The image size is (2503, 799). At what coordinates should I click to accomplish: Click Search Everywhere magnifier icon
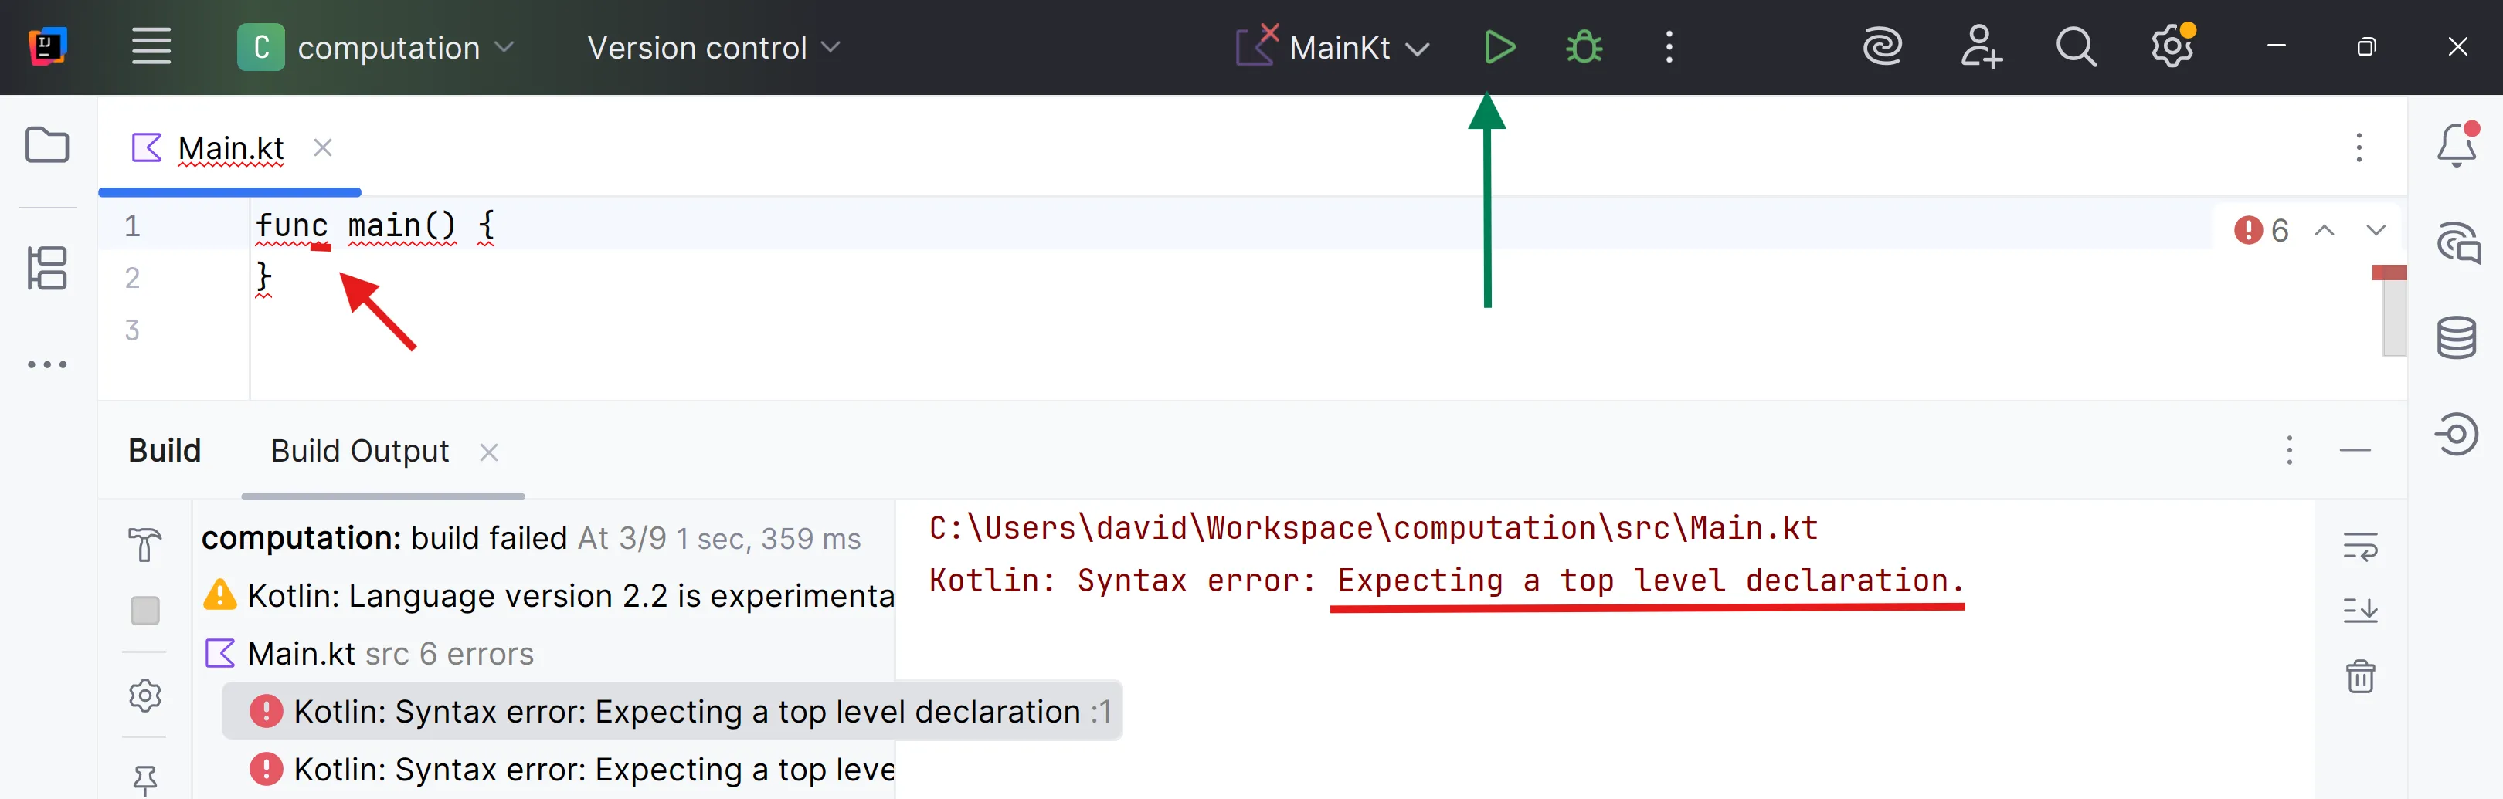coord(2076,46)
